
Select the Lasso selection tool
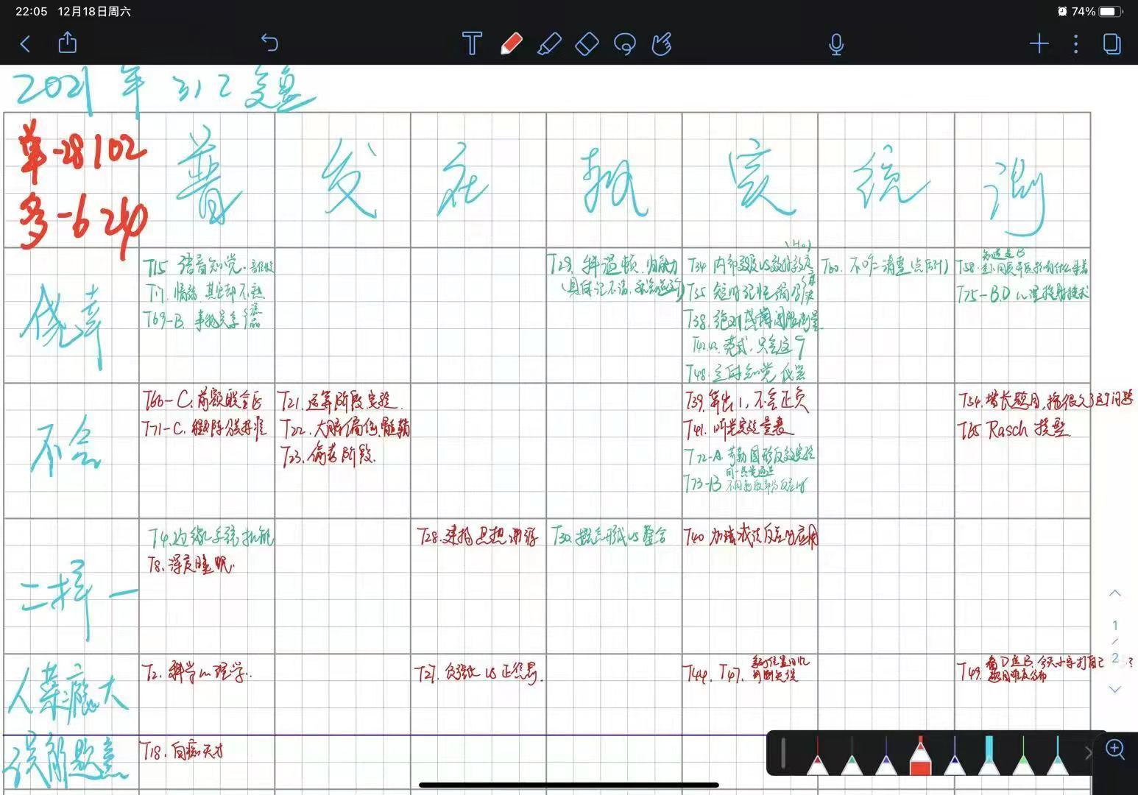click(x=625, y=44)
